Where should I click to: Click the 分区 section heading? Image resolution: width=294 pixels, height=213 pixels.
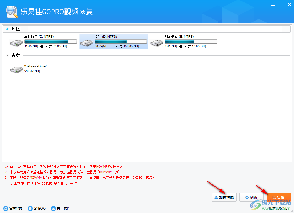[16, 29]
